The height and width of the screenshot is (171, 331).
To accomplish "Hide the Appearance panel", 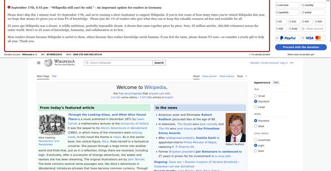I will click(276, 83).
